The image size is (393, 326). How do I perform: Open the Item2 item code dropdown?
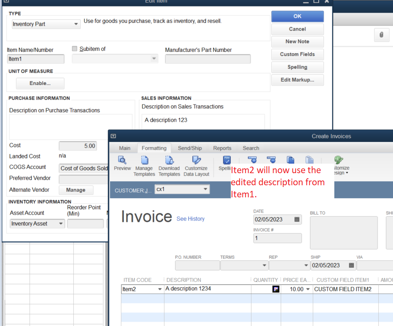click(160, 289)
